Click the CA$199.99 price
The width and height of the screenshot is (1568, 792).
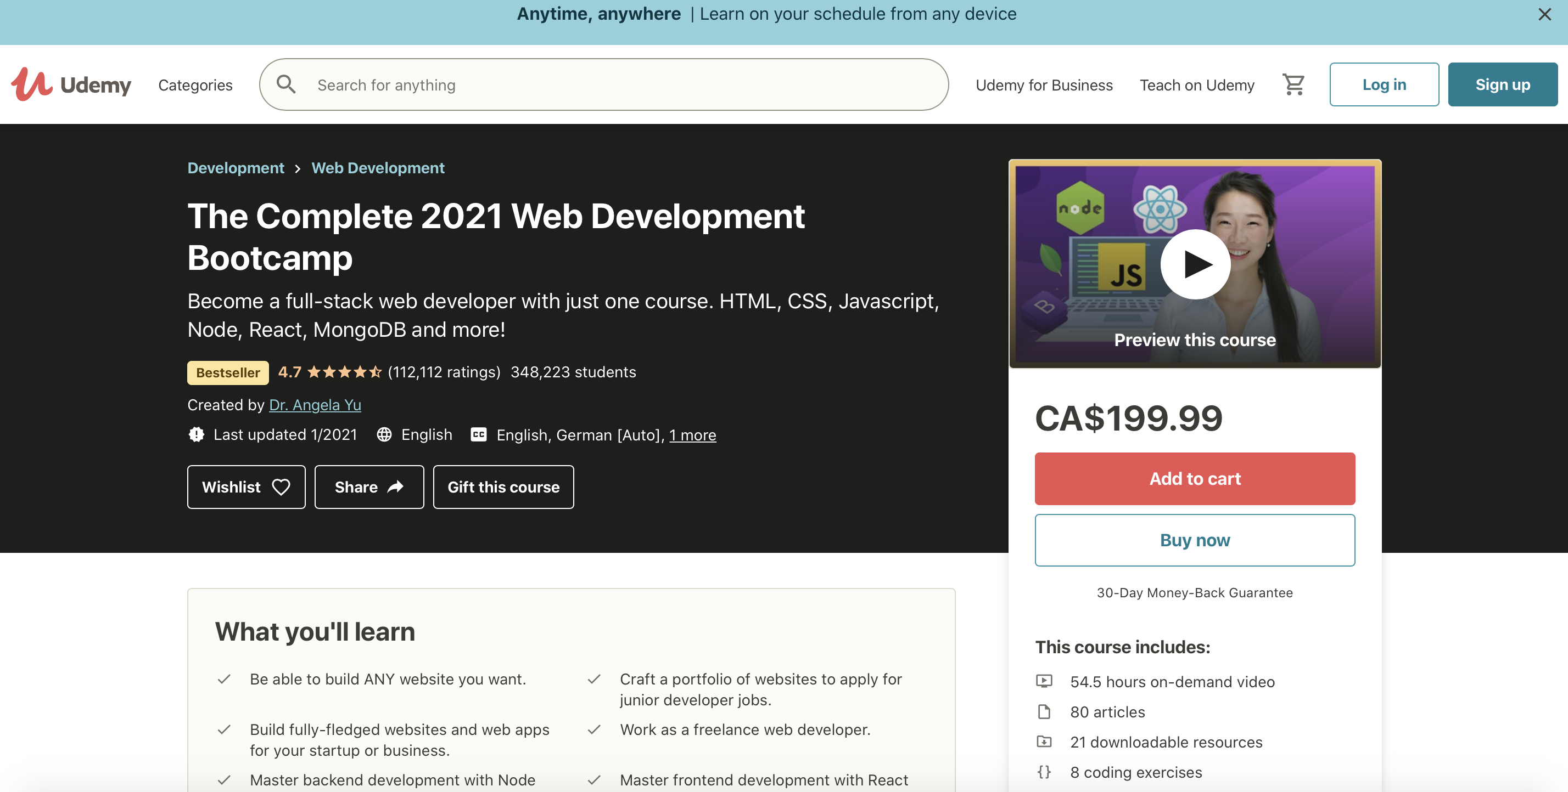pyautogui.click(x=1129, y=418)
